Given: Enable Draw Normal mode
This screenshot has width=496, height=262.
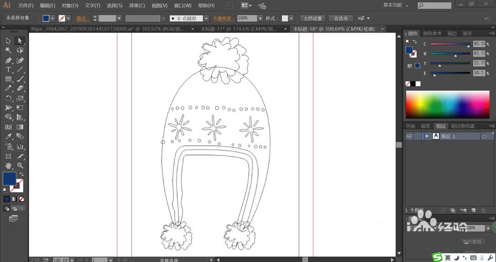Looking at the screenshot, I should [x=7, y=209].
